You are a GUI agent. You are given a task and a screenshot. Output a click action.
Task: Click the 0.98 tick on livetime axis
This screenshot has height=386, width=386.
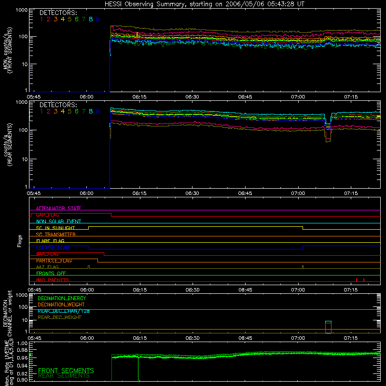22,350
